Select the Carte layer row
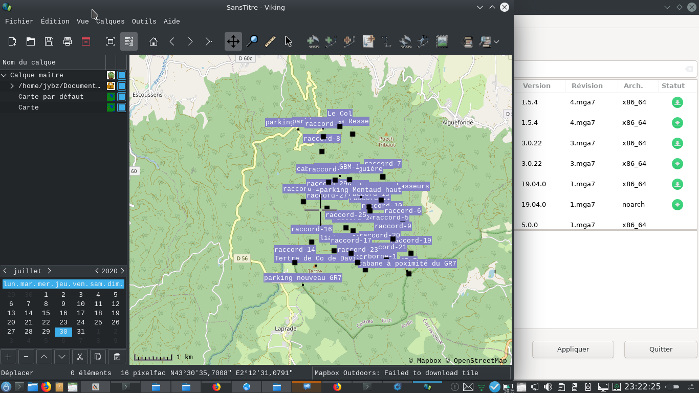Screen dimensions: 699x393 [x=63, y=107]
